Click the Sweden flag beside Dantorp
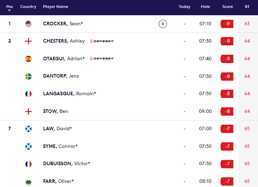Image resolution: width=258 pixels, height=187 pixels. coord(28,76)
